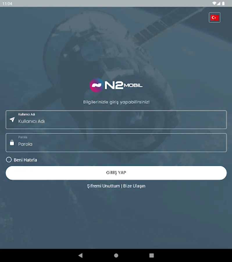Click the paper plane icon in username field
The height and width of the screenshot is (262, 232).
pyautogui.click(x=12, y=120)
